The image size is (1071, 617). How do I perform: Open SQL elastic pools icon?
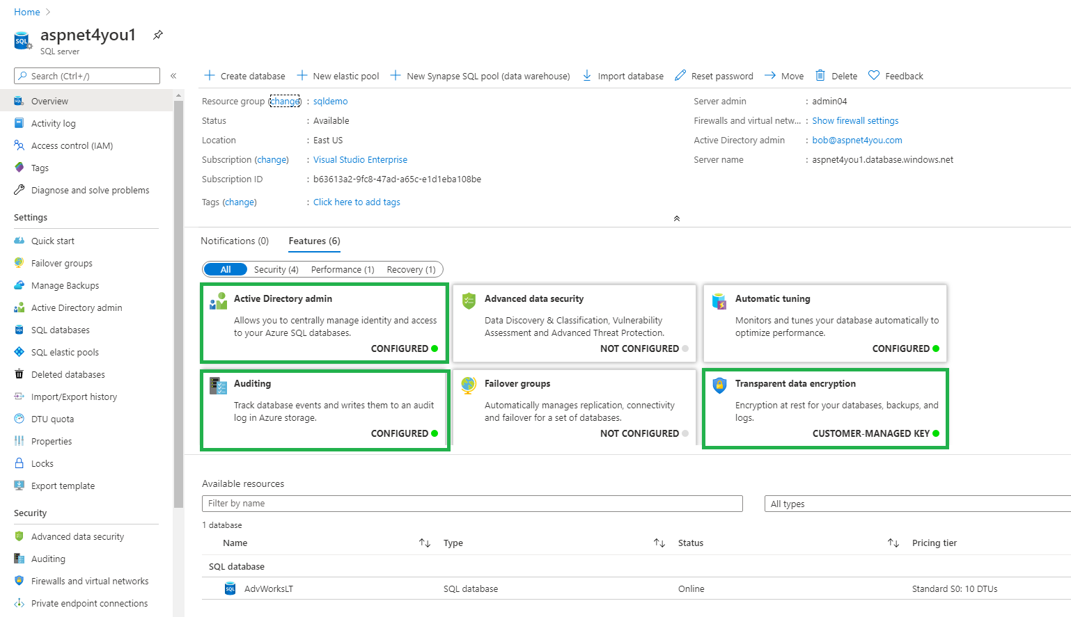19,352
